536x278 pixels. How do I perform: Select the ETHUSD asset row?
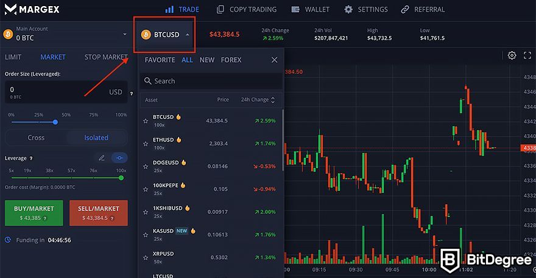(x=211, y=144)
